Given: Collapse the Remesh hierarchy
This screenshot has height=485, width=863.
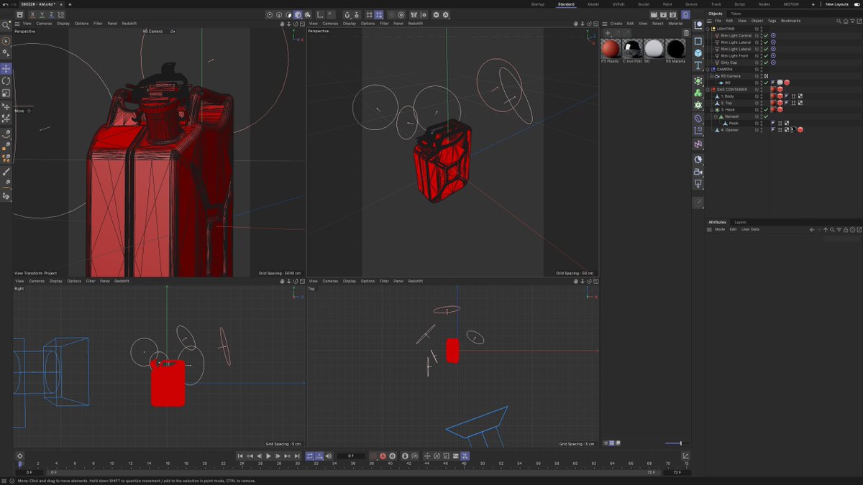Looking at the screenshot, I should tap(716, 116).
